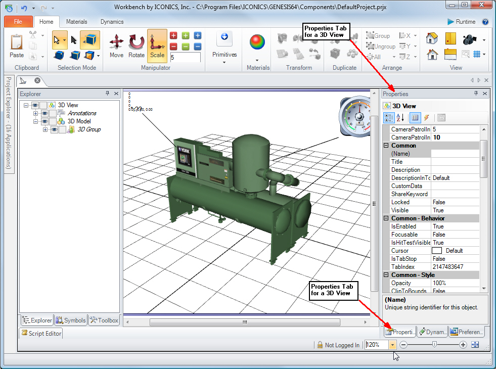Sort properties alphabetically in Properties panel
This screenshot has width=496, height=369.
pyautogui.click(x=400, y=118)
